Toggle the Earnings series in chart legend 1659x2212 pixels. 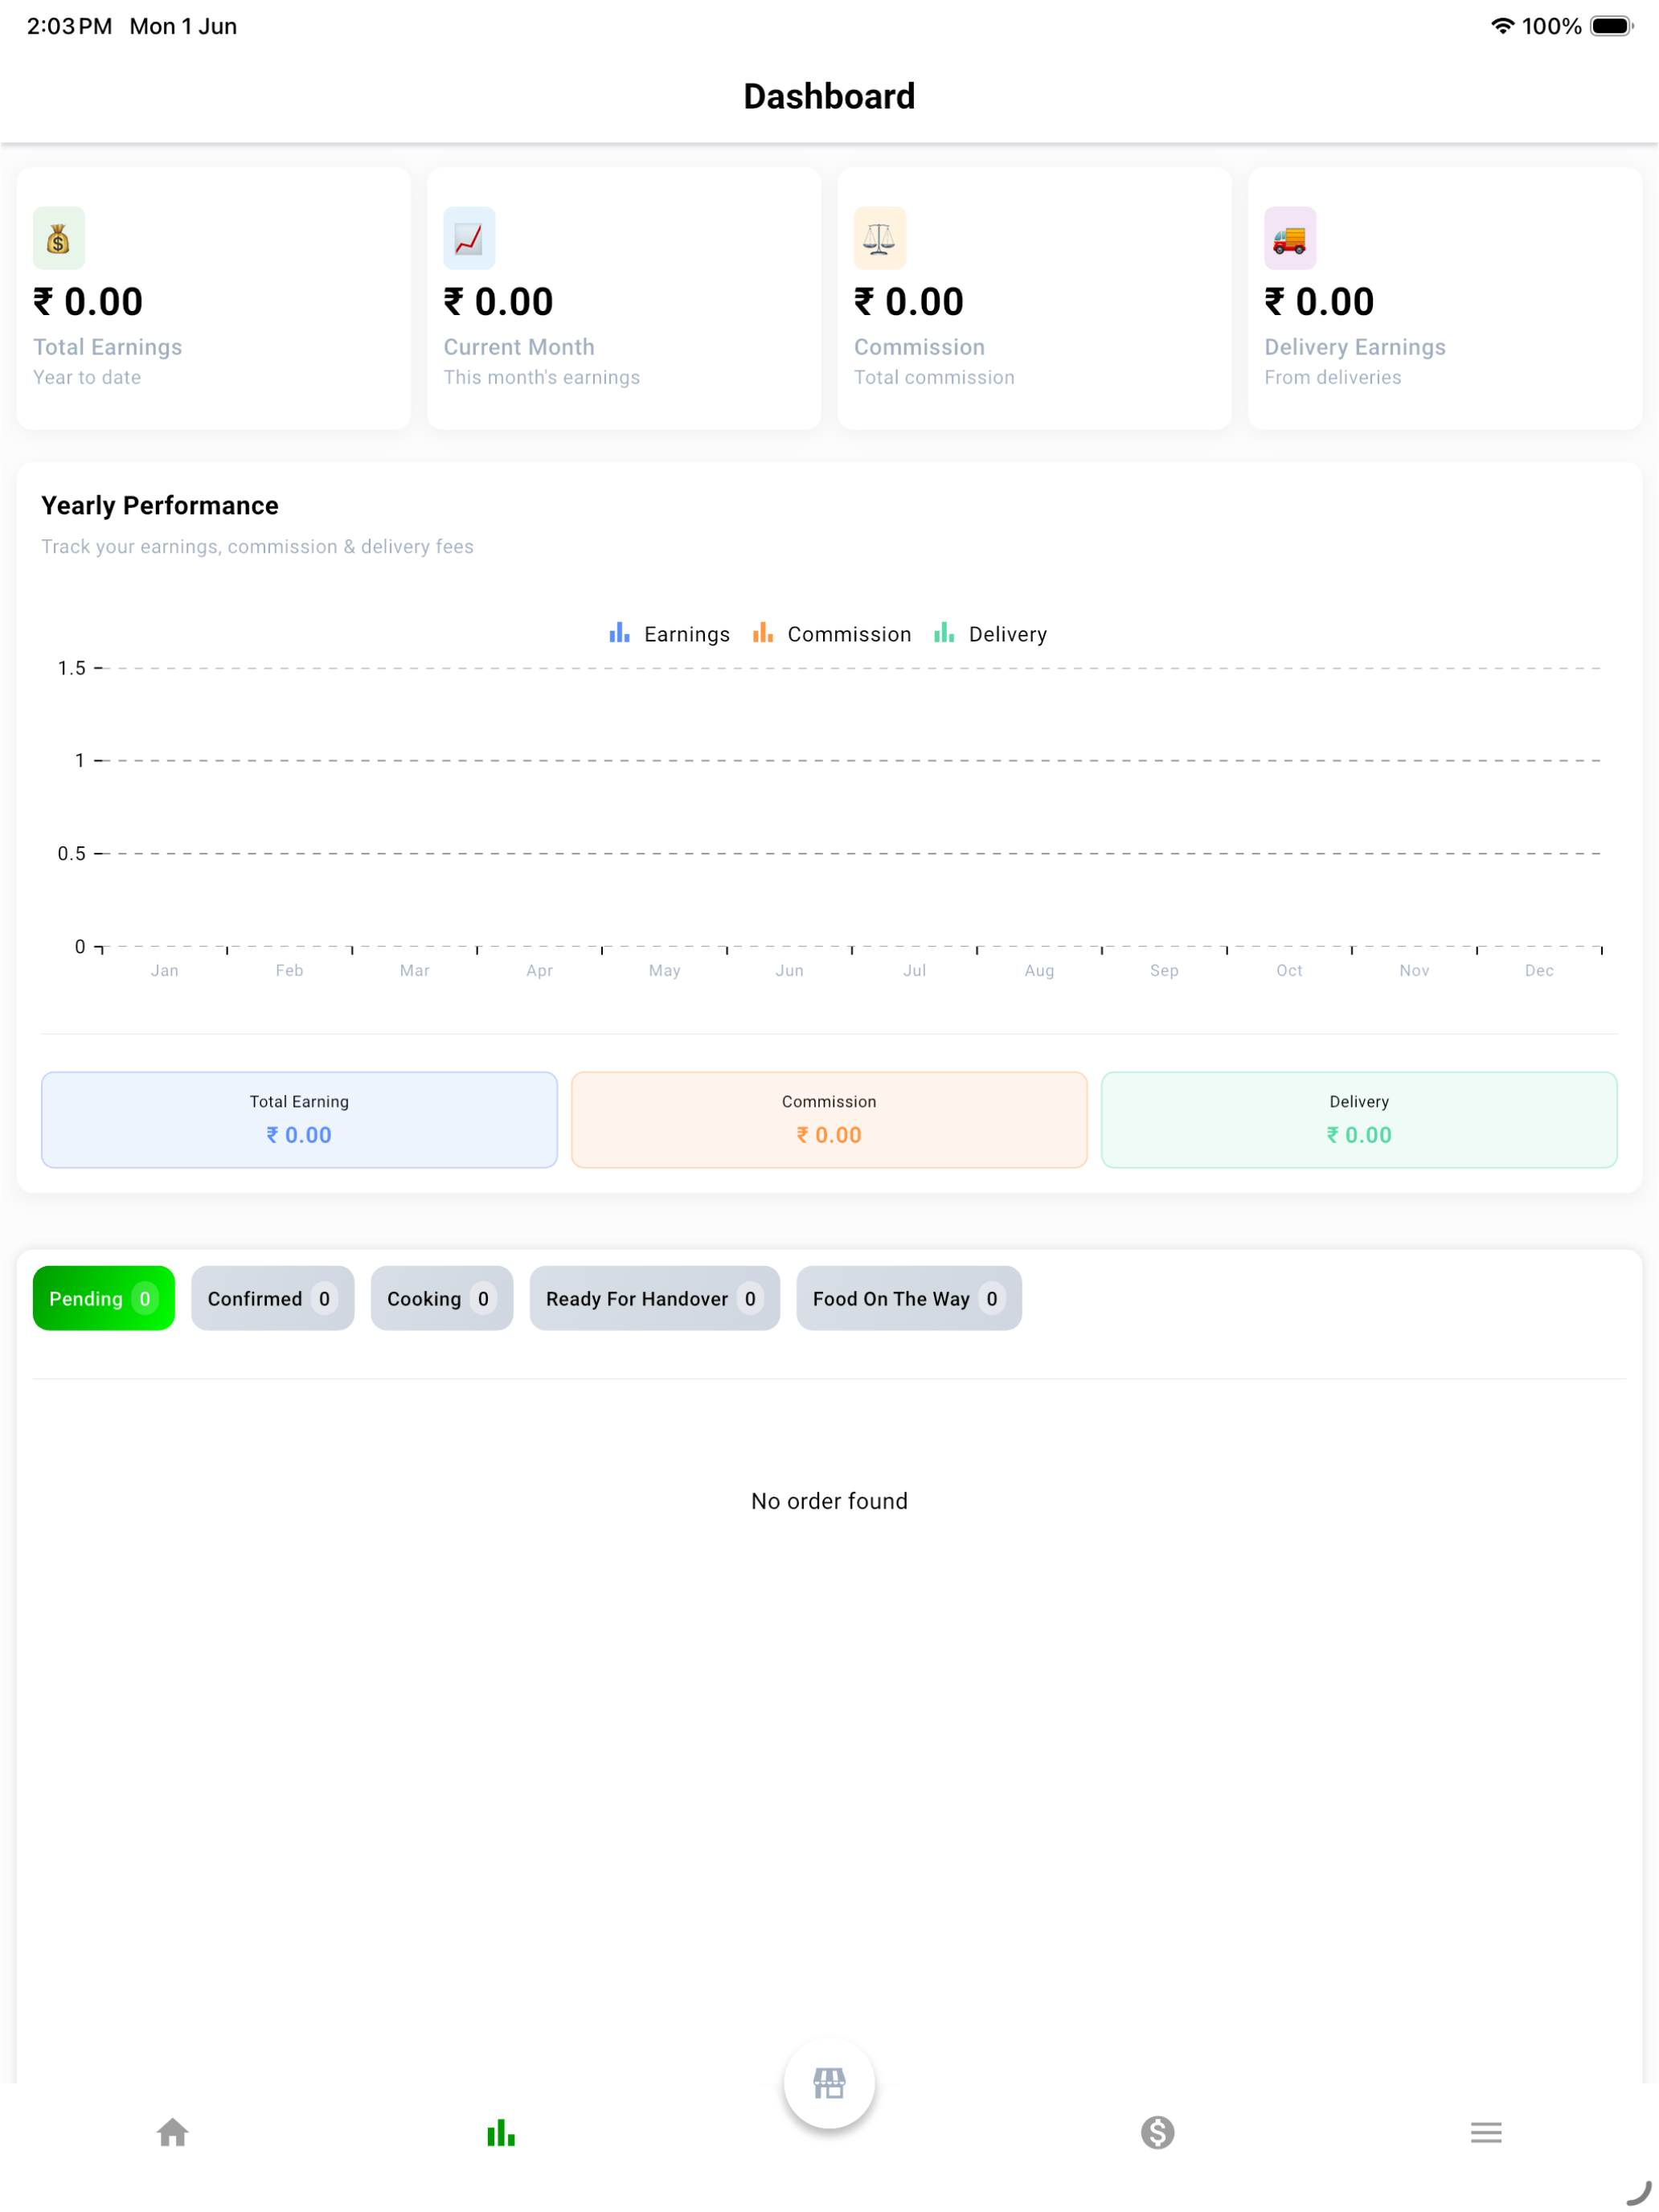tap(670, 634)
